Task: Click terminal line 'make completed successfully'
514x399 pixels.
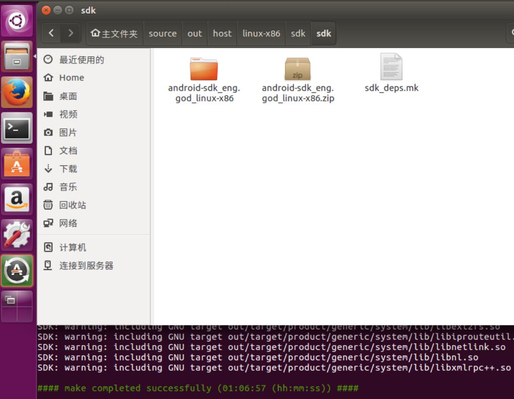Action: coord(198,388)
